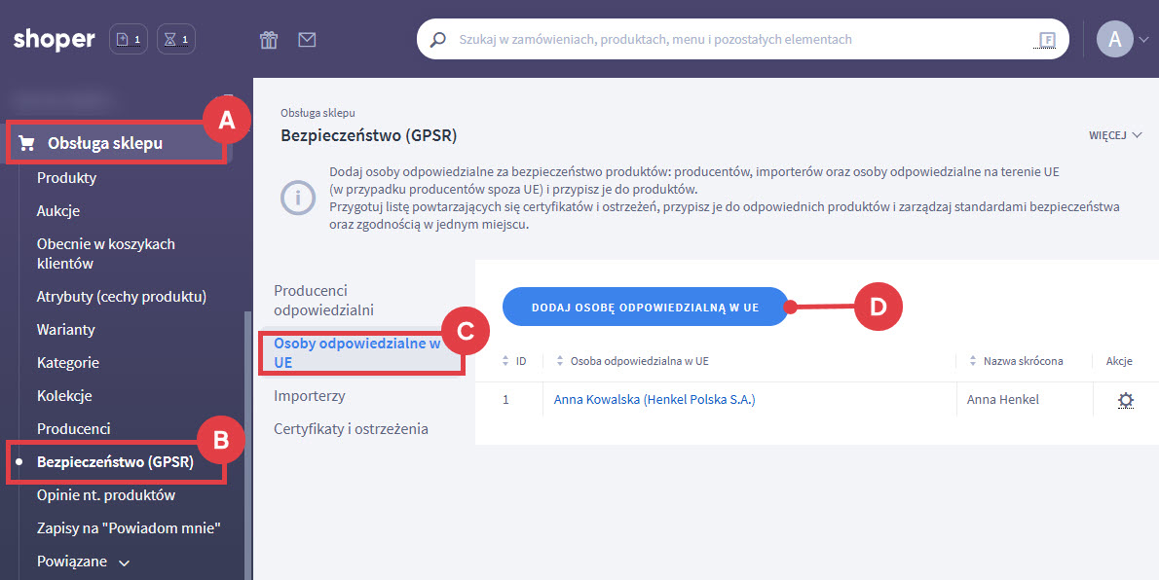Viewport: 1159px width, 580px height.
Task: Open Zapisy na "Powiadom mnie"
Action: pos(130,528)
